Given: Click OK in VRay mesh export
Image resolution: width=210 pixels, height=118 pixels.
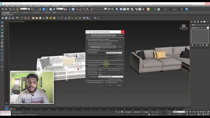Looking at the screenshot, I should tap(110, 85).
